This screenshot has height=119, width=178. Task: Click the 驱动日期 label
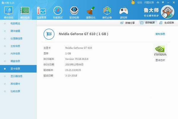(x=48, y=76)
